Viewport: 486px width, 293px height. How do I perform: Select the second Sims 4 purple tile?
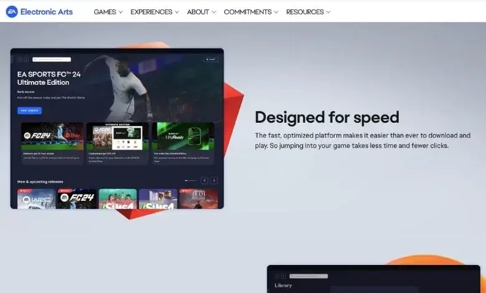pos(158,199)
